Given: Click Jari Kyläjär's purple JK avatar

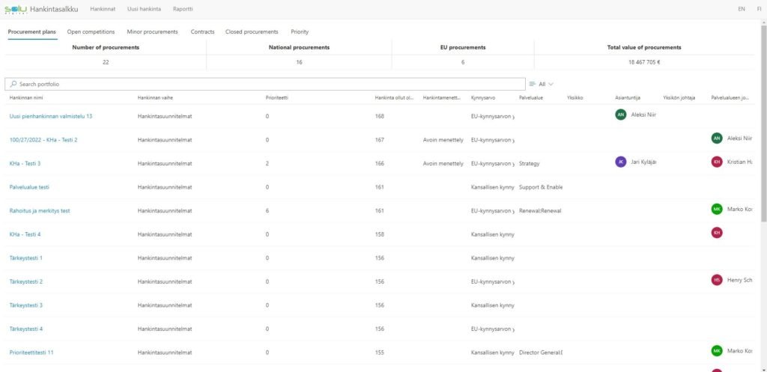Looking at the screenshot, I should tap(620, 162).
